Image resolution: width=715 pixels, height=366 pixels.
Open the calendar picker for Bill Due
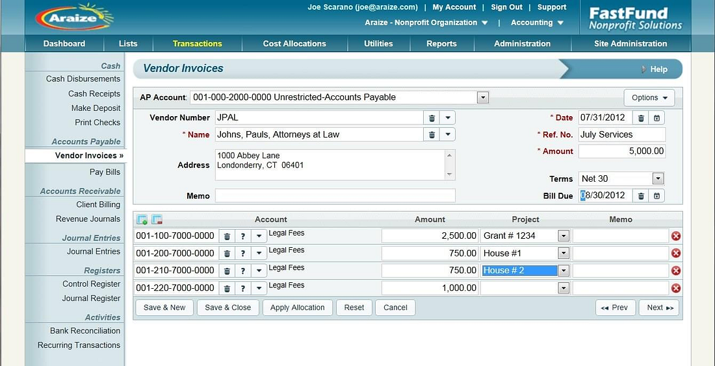click(656, 196)
